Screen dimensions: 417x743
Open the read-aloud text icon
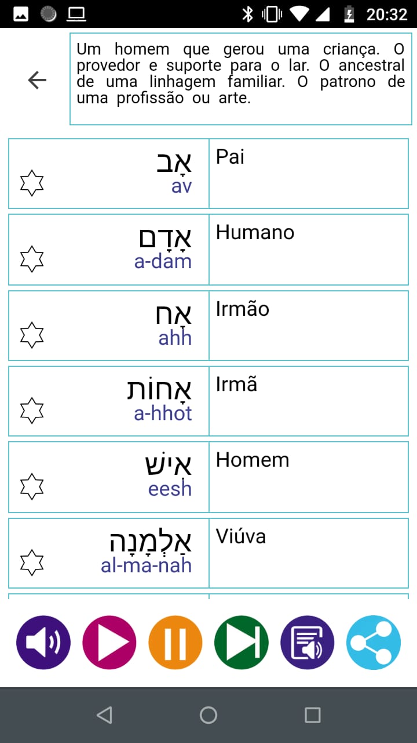click(x=308, y=643)
